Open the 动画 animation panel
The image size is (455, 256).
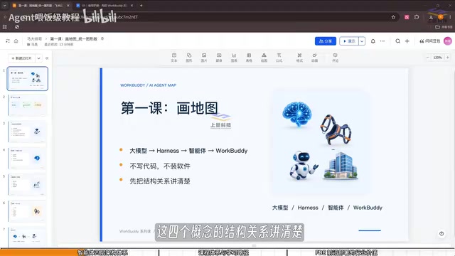coord(314,58)
